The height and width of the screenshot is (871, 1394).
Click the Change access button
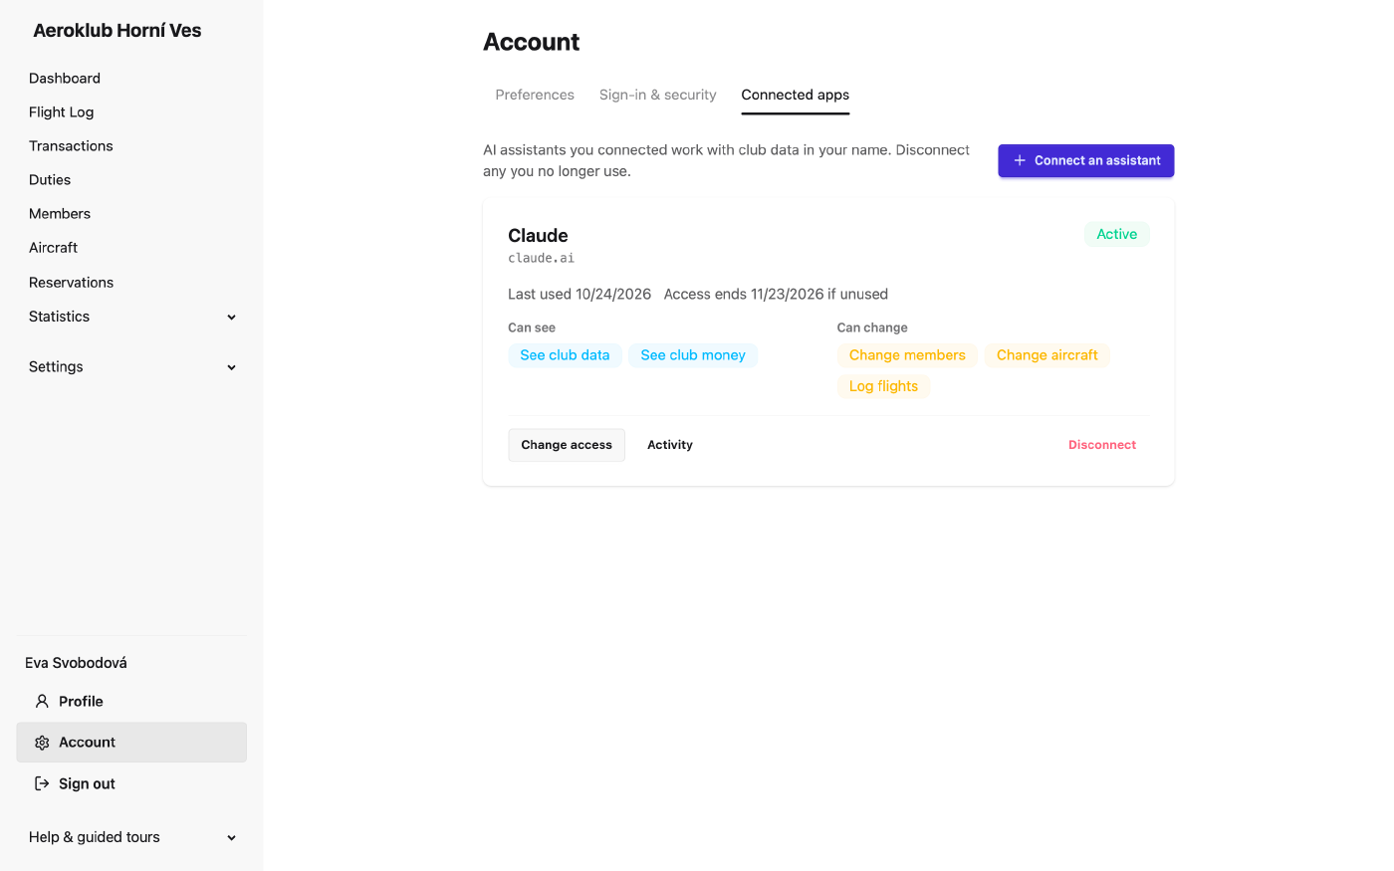pyautogui.click(x=567, y=445)
